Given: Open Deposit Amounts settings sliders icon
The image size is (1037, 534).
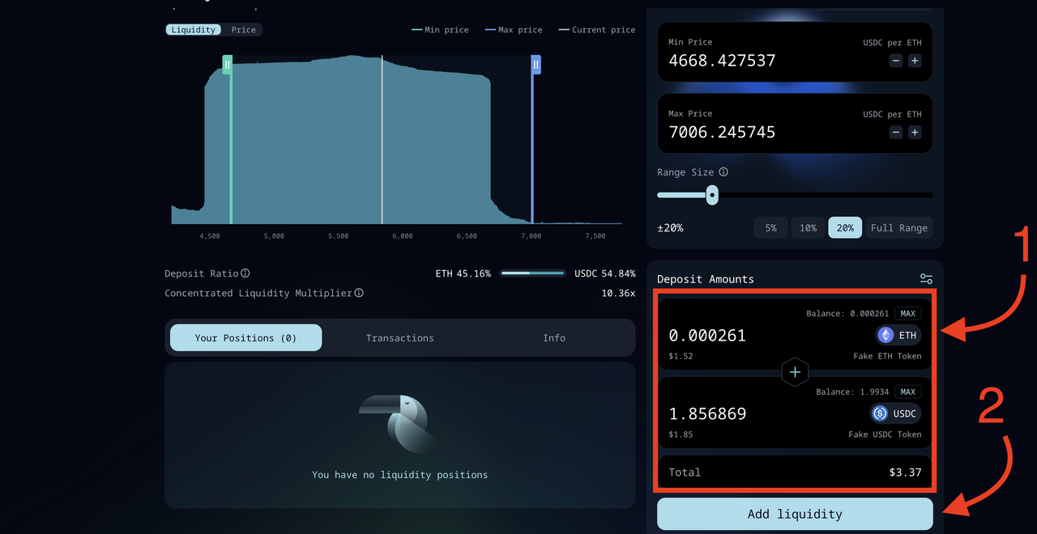Looking at the screenshot, I should (926, 278).
